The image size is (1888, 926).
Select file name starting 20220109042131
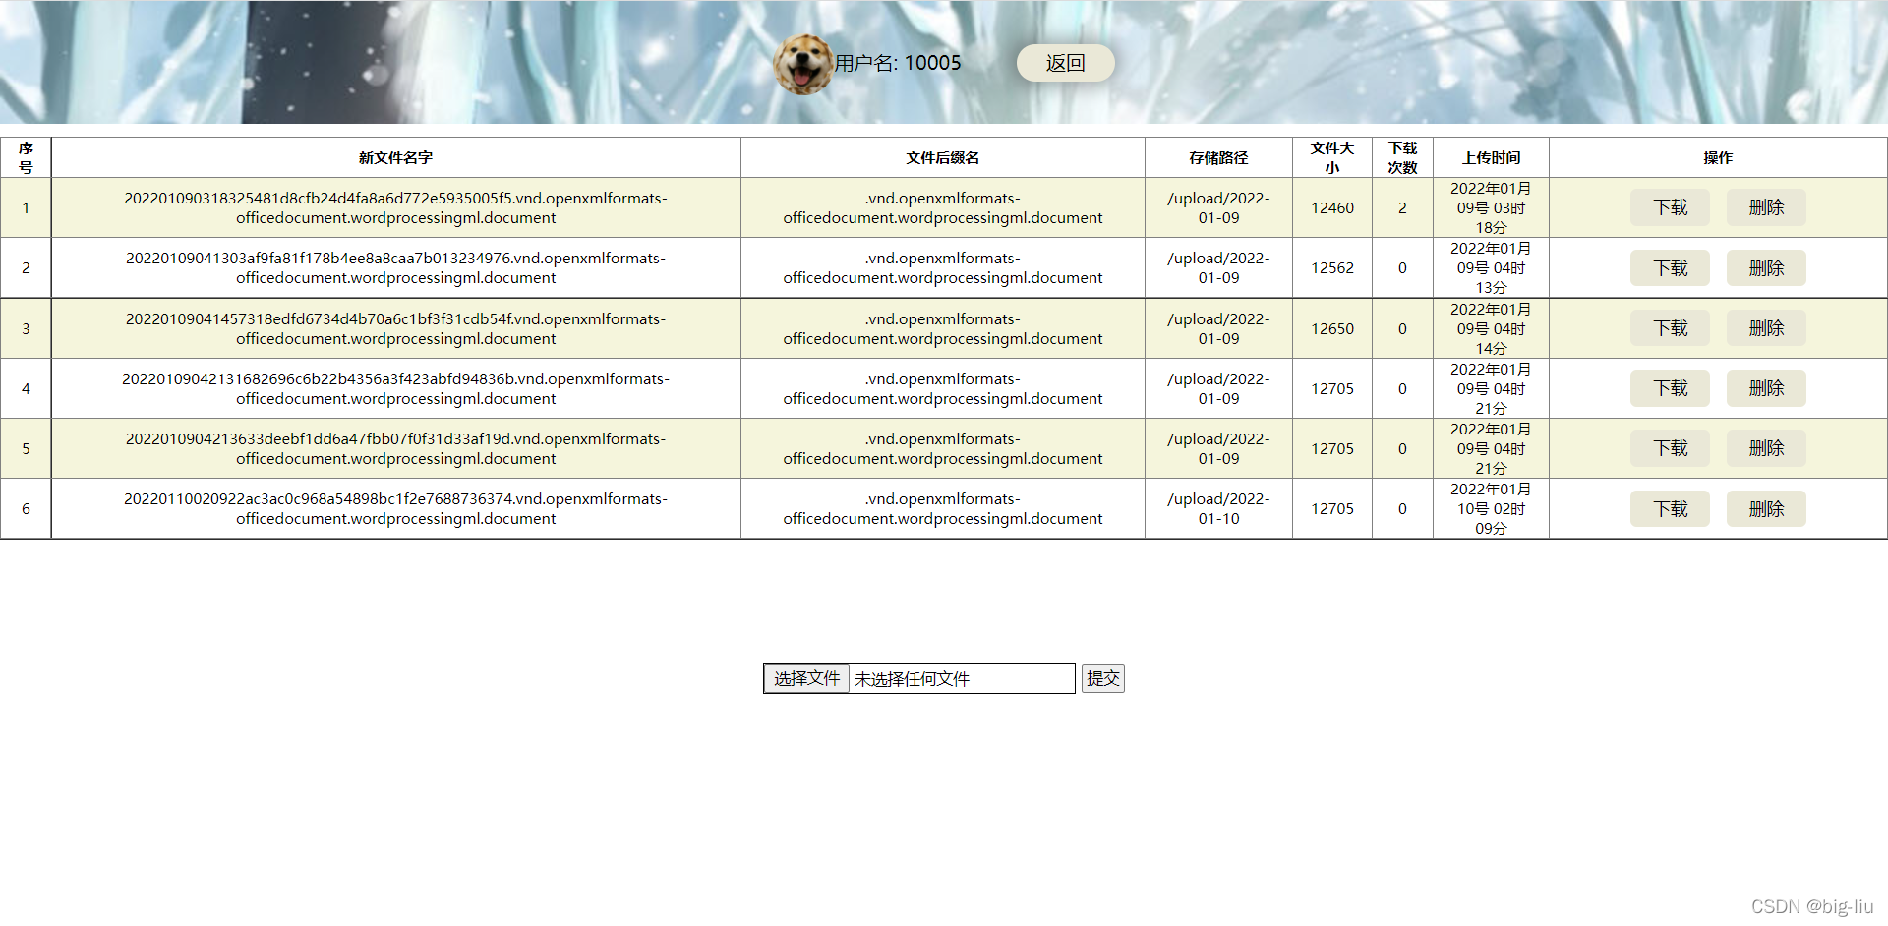[395, 388]
